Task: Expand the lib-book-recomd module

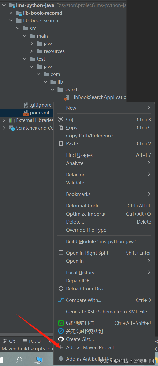Action: 11,13
